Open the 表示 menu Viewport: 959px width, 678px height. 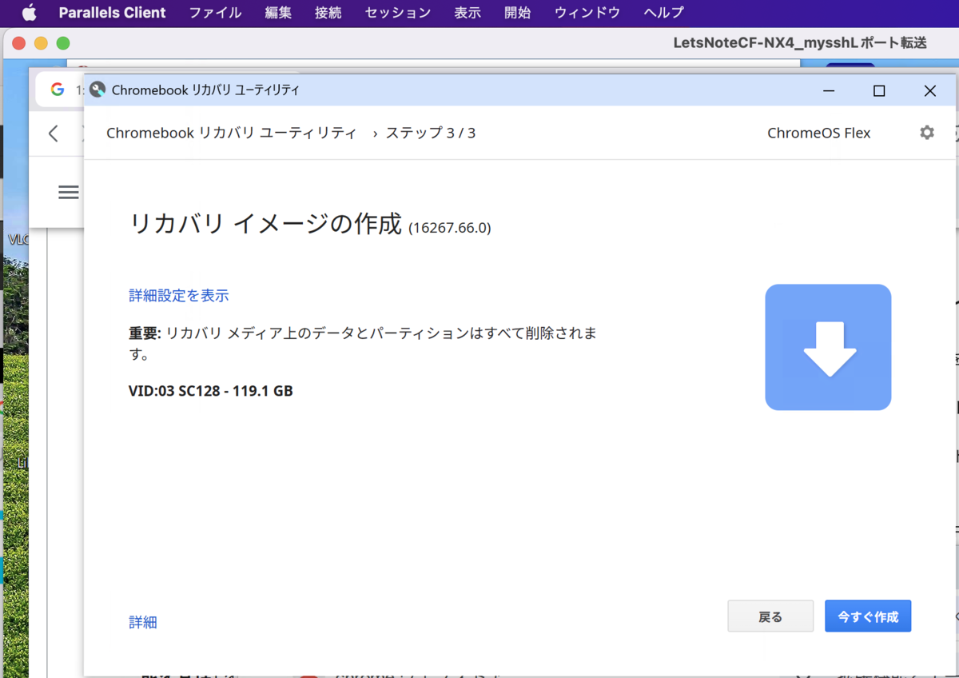pos(468,13)
